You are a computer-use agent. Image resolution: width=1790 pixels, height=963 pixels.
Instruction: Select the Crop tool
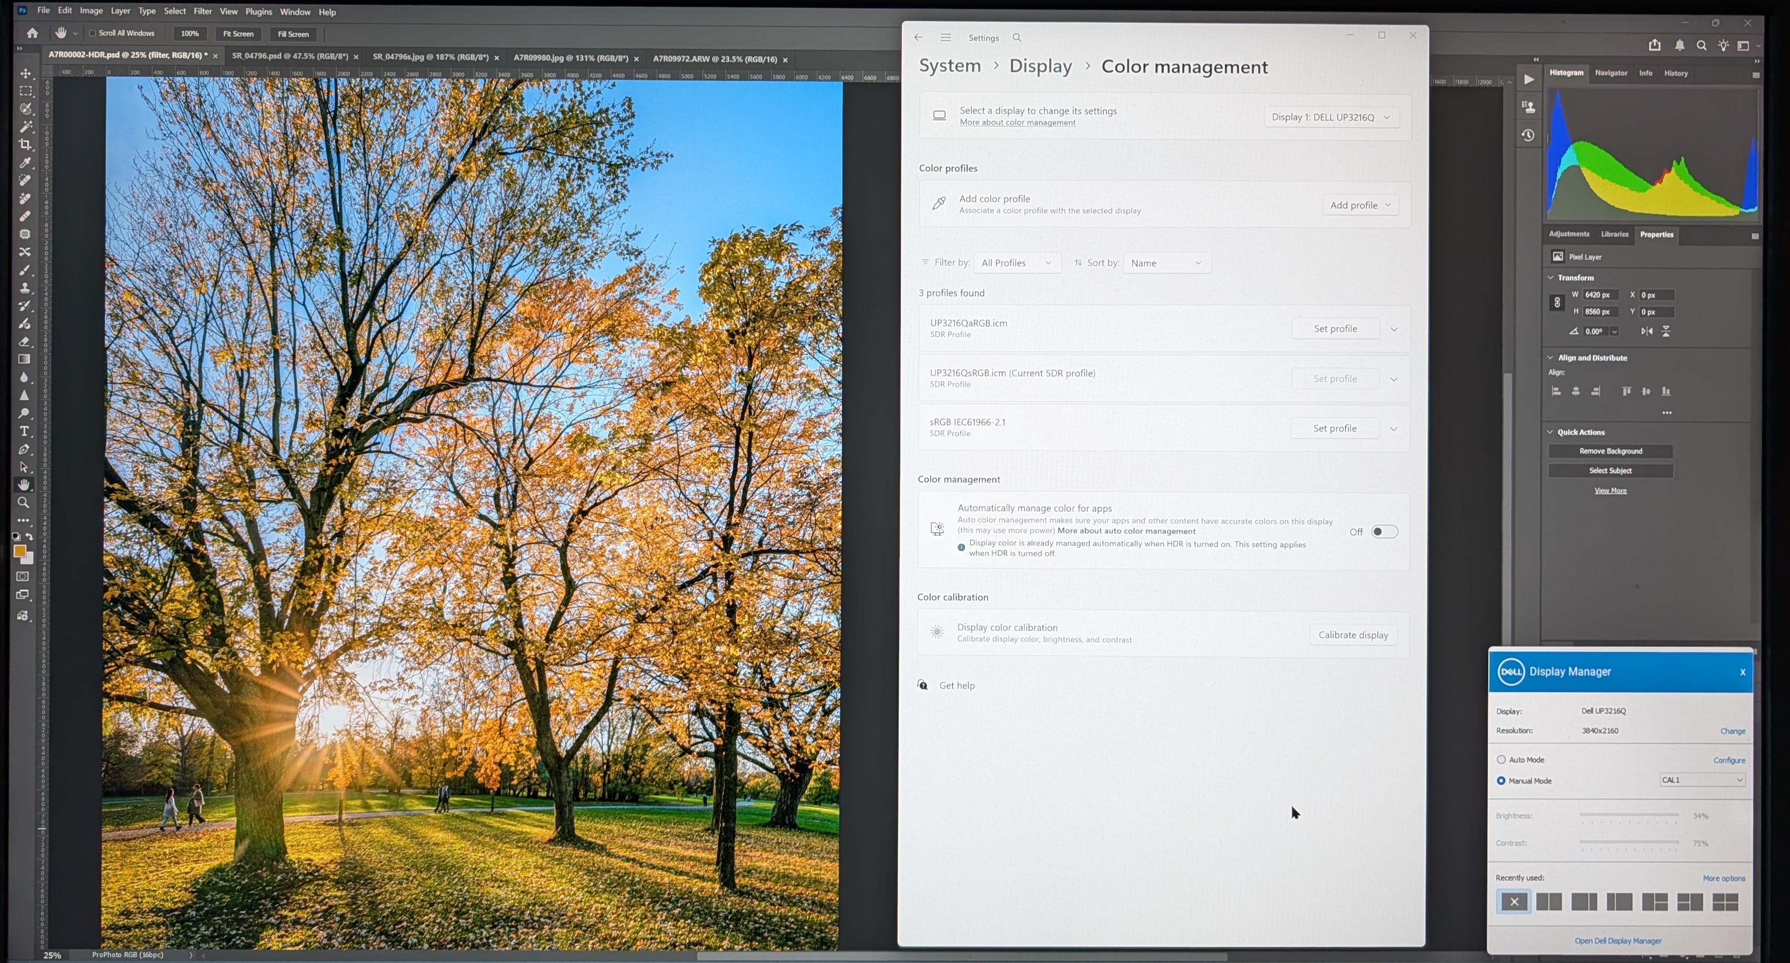tap(25, 145)
